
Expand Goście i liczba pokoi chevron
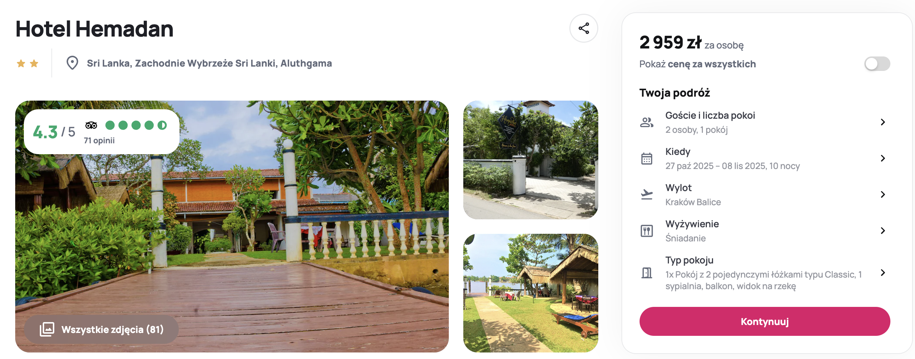coord(883,122)
